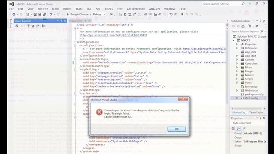
Task: Open the ARCHITECTURE menu
Action: 136,9
